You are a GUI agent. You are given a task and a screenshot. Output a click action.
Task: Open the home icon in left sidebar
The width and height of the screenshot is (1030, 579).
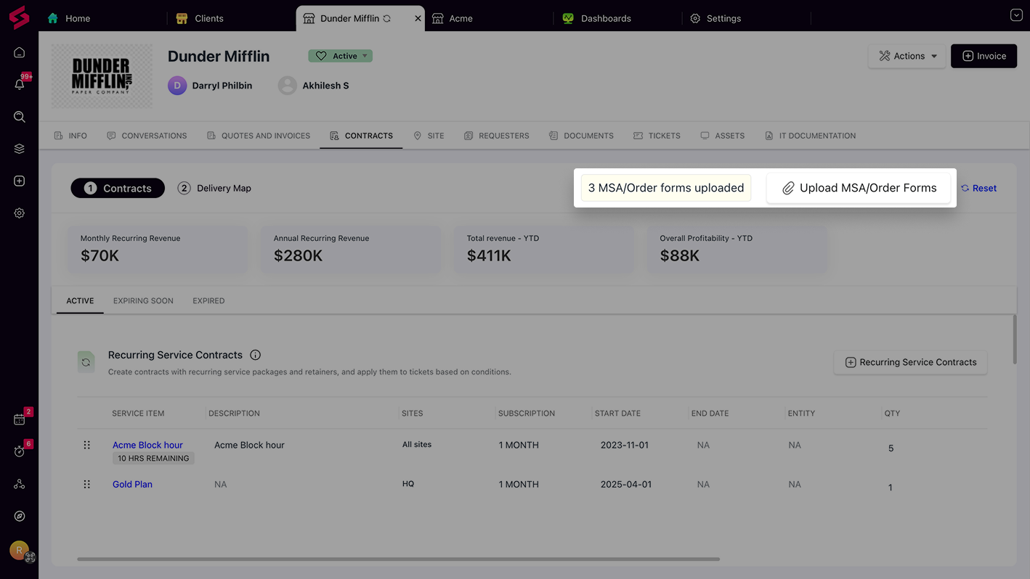tap(20, 52)
